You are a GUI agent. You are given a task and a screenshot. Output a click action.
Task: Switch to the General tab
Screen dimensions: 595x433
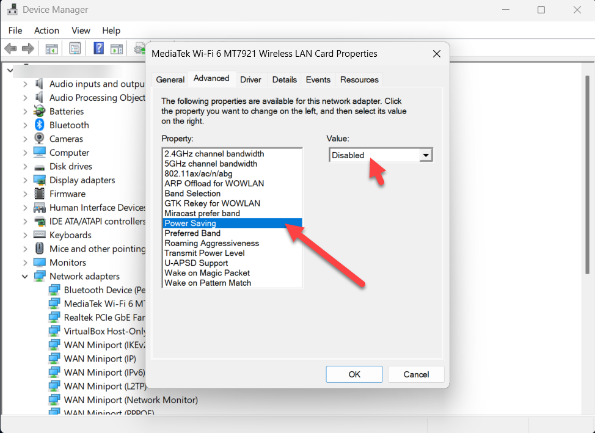pyautogui.click(x=170, y=79)
